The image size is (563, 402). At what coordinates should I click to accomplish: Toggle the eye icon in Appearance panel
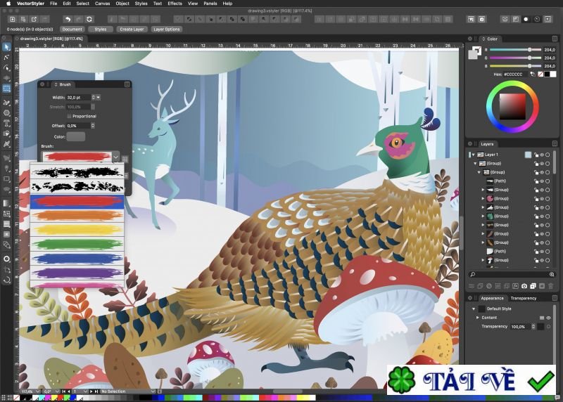click(549, 318)
